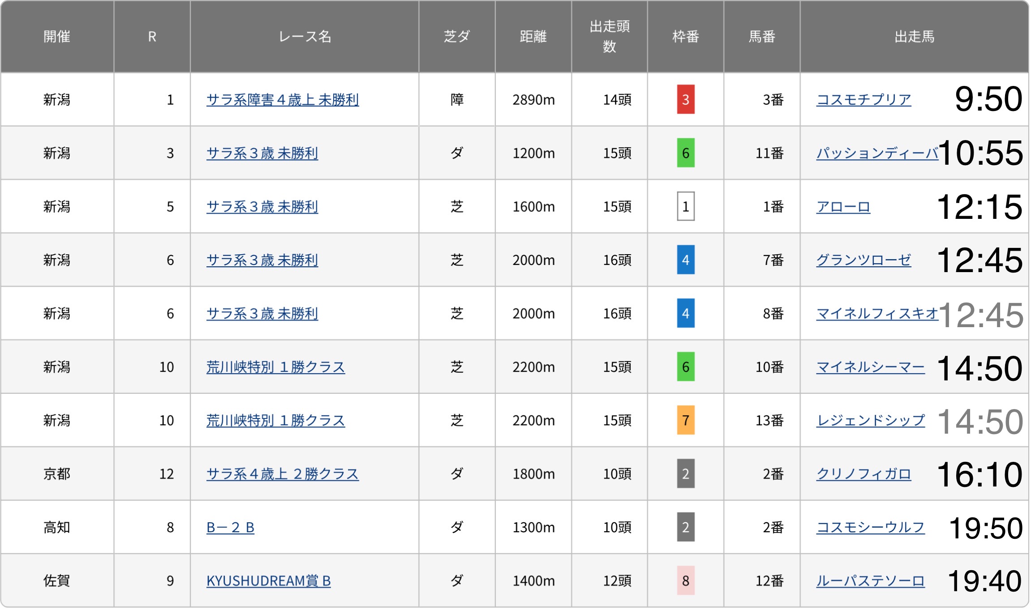The height and width of the screenshot is (610, 1031).
Task: Open horse link コスモチプリア
Action: 863,99
